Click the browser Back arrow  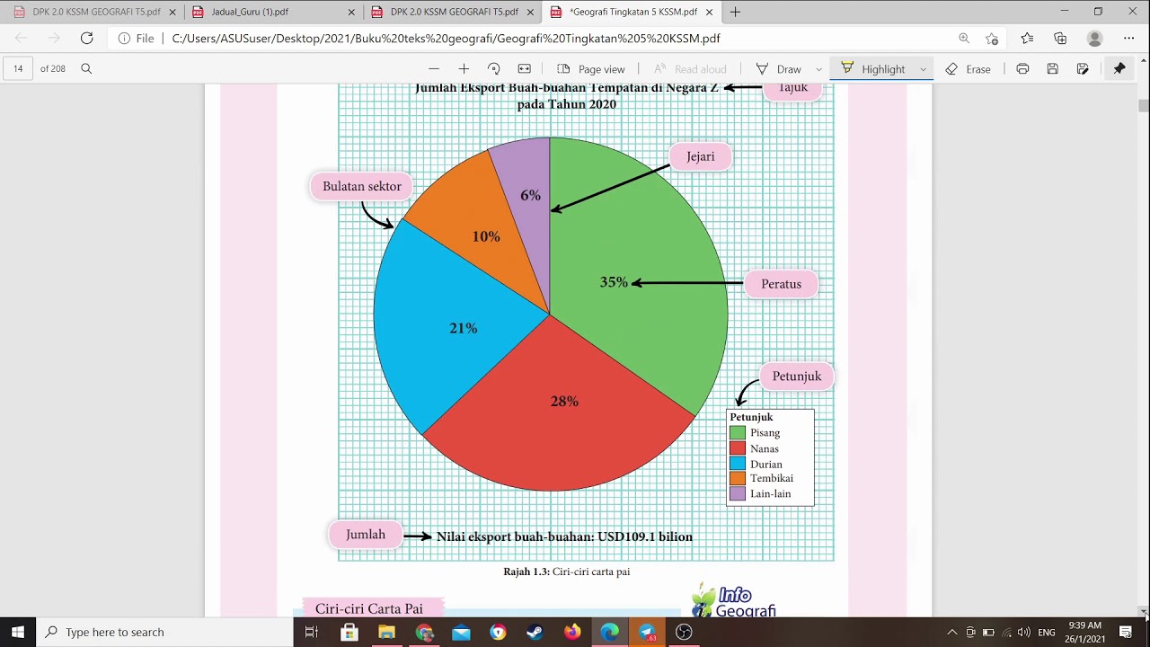(x=21, y=38)
